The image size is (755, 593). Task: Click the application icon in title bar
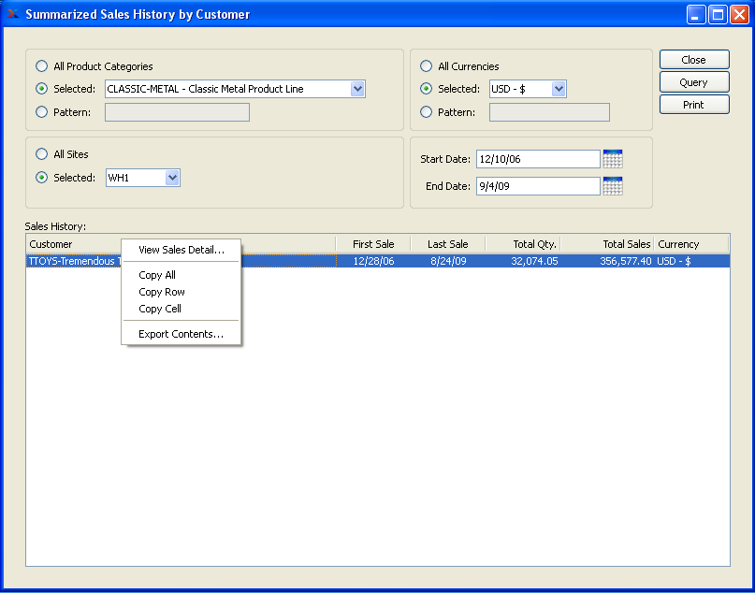pos(12,14)
